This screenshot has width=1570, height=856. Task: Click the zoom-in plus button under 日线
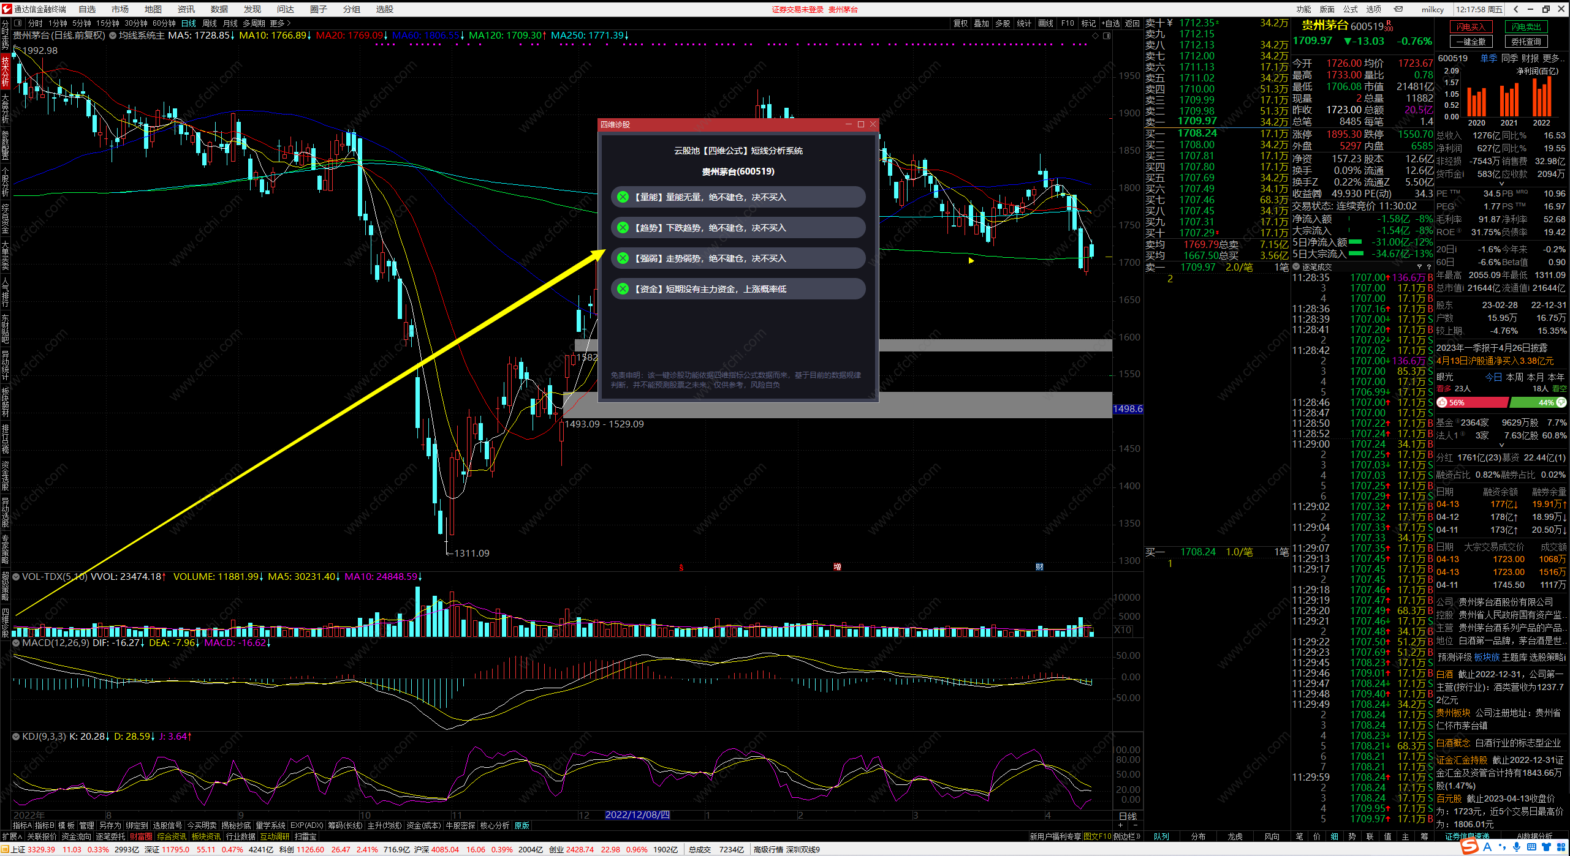coord(1121,825)
